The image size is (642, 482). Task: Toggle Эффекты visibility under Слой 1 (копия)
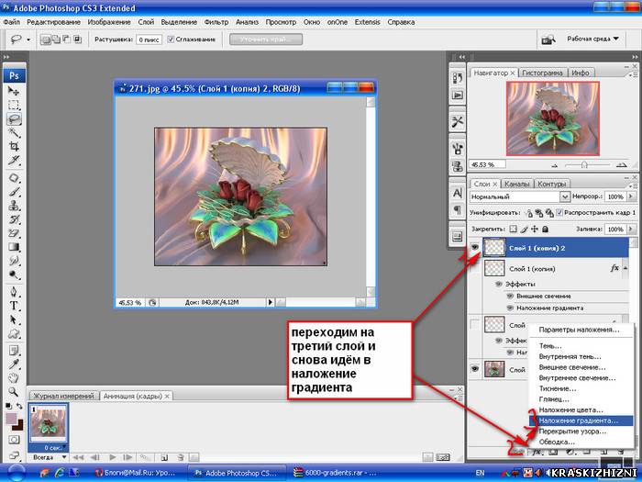[x=498, y=284]
